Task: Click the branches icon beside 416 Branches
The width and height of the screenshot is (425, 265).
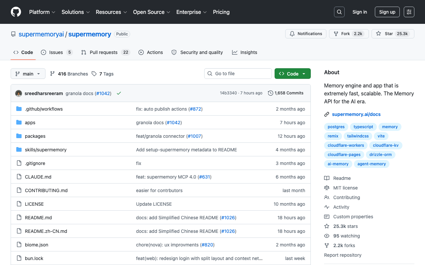Action: 52,74
